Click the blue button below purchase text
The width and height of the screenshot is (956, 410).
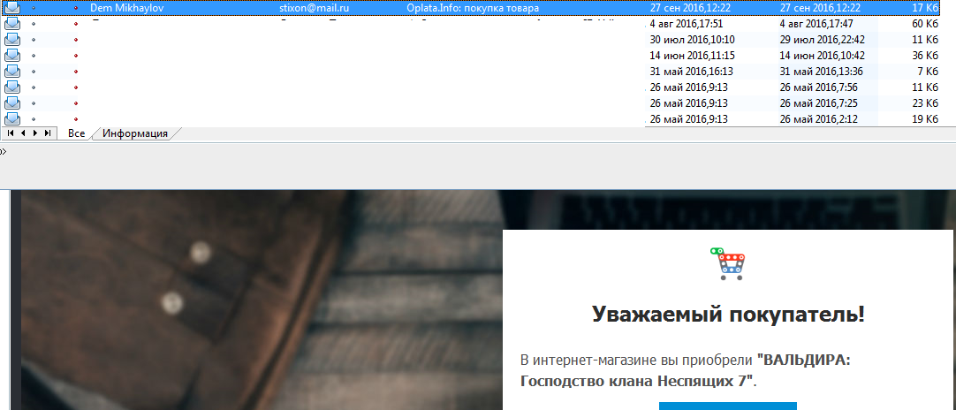pyautogui.click(x=727, y=406)
